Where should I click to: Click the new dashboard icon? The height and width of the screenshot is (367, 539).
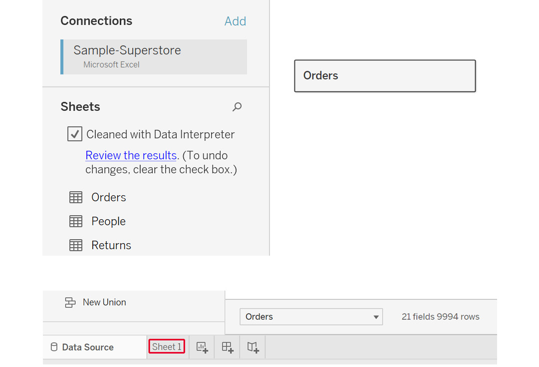227,348
